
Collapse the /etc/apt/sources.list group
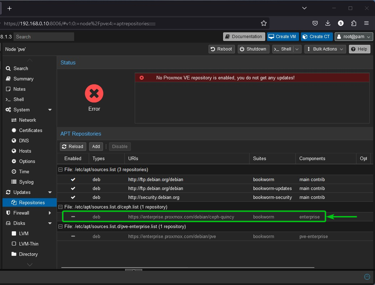click(61, 169)
